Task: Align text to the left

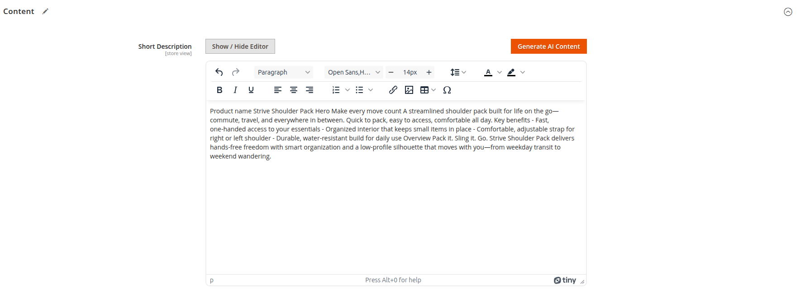Action: [x=278, y=90]
